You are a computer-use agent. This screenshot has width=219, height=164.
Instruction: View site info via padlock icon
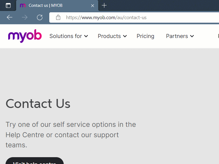point(58,17)
